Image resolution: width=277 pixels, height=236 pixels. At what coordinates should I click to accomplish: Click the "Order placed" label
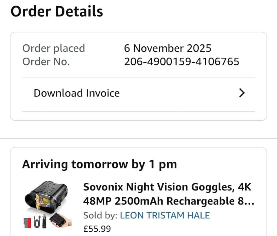pos(53,48)
